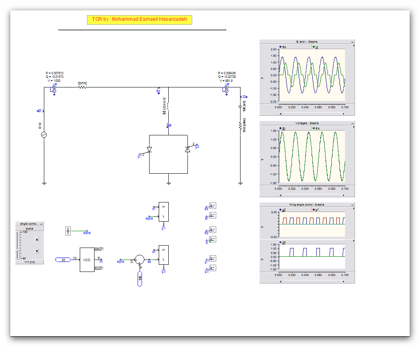Open the Es output channel icon
420x347 pixels.
point(213,206)
